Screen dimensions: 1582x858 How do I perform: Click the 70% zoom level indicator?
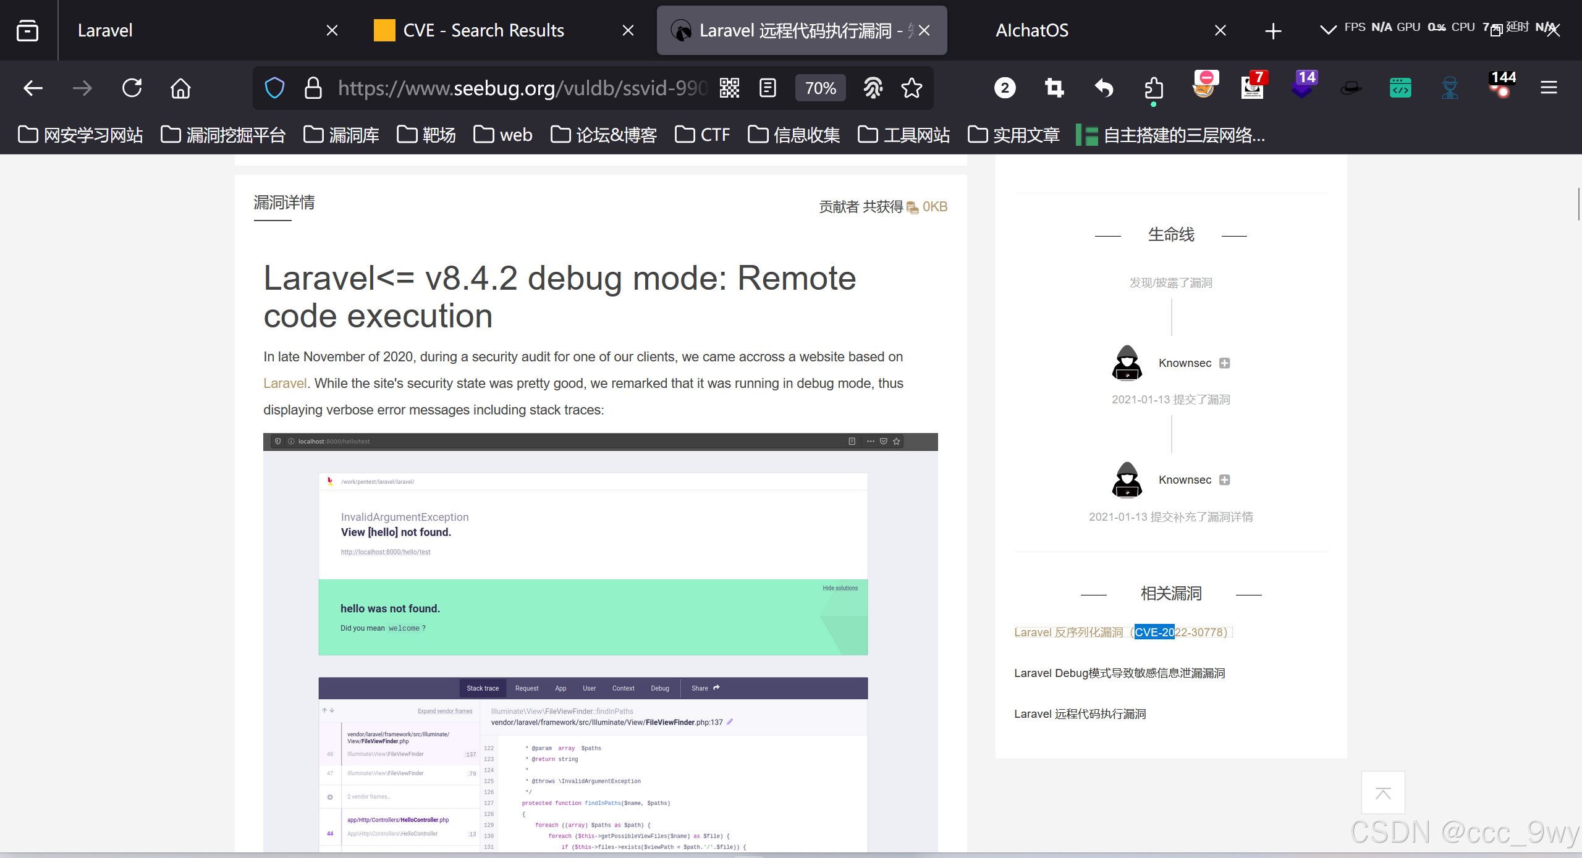click(x=820, y=88)
